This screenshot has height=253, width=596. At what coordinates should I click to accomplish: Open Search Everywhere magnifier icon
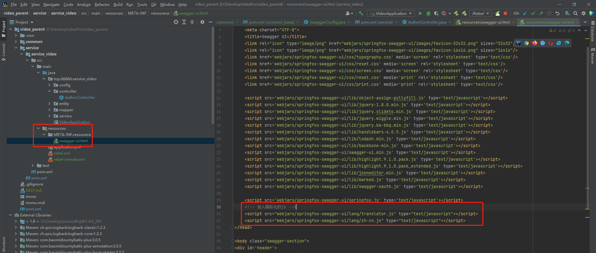point(576,13)
